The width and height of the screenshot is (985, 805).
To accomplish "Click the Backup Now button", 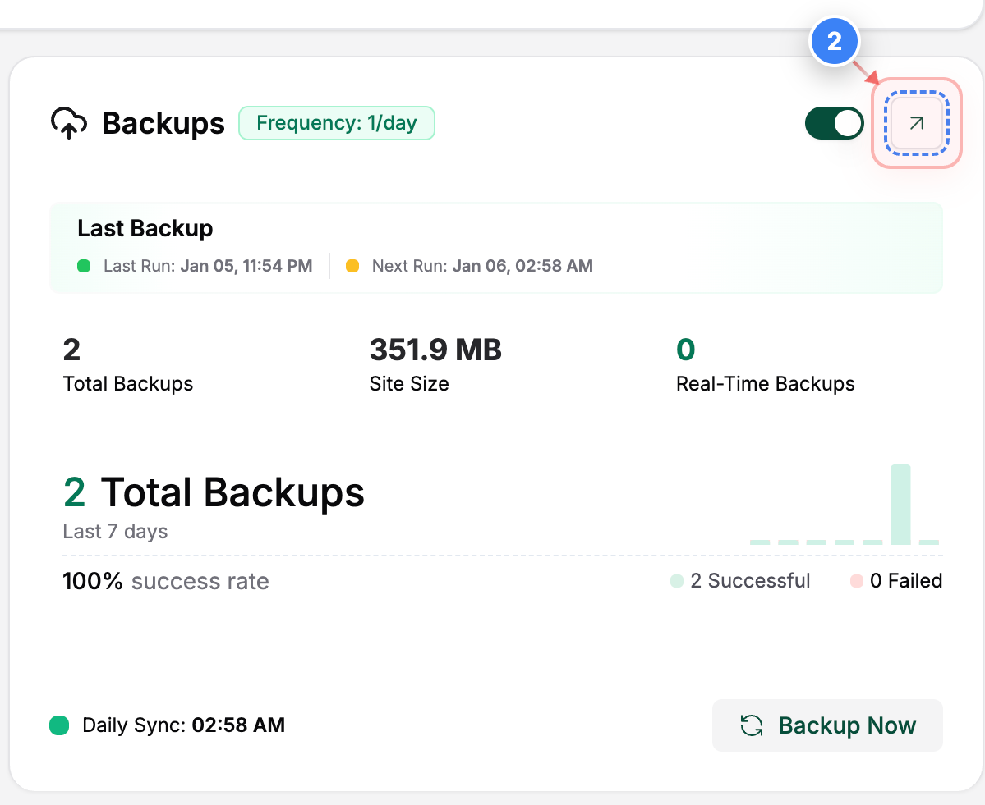I will 827,725.
